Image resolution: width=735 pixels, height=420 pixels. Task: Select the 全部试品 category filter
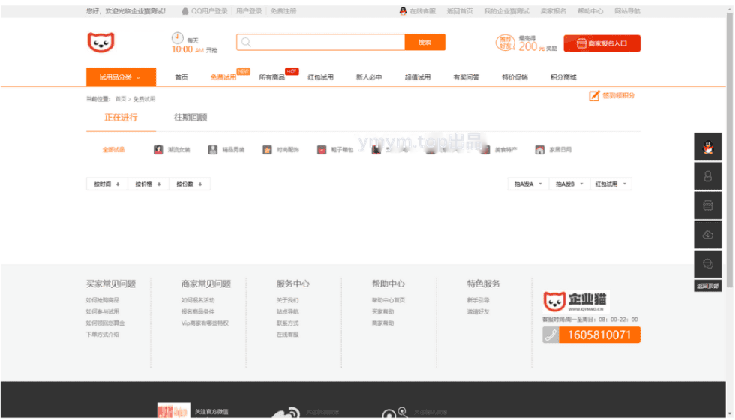113,150
